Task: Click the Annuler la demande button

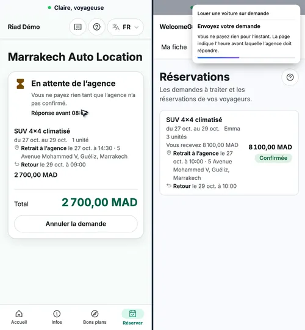Action: pyautogui.click(x=76, y=224)
